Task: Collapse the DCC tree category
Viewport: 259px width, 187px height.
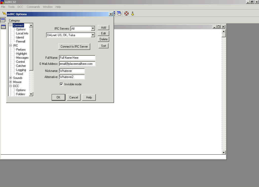Action: point(11,86)
